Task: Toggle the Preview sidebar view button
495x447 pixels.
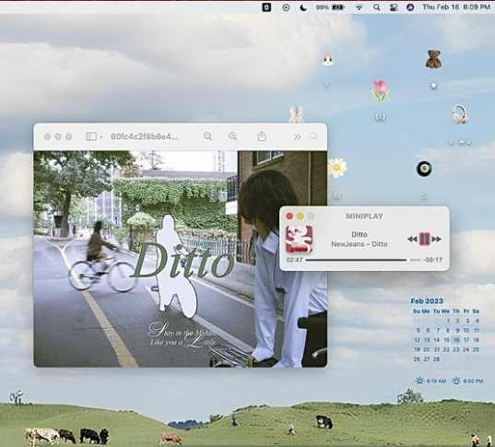Action: point(91,136)
